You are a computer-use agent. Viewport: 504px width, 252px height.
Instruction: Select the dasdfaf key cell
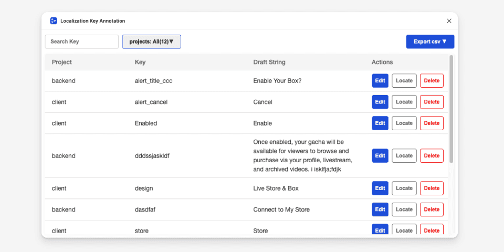[x=145, y=209]
